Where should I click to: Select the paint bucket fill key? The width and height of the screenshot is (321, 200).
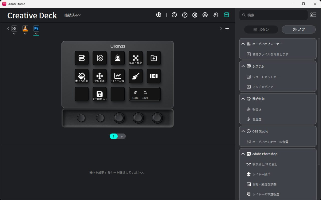[82, 76]
